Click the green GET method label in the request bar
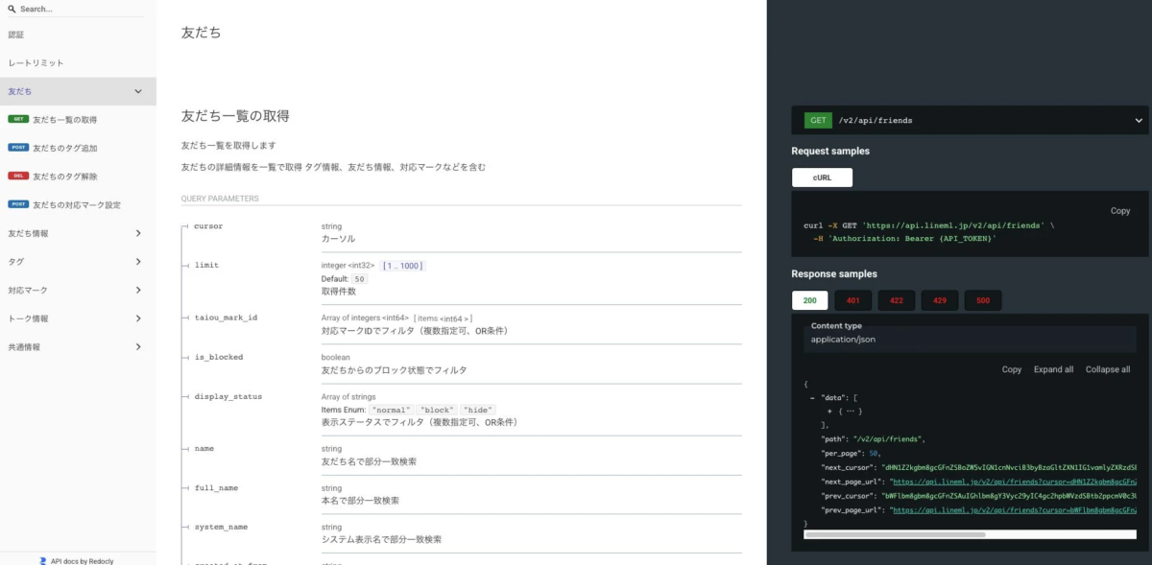The height and width of the screenshot is (565, 1152). tap(817, 120)
